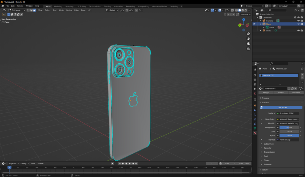305x177 pixels.
Task: Hide the Point light in viewport
Action: (298, 31)
